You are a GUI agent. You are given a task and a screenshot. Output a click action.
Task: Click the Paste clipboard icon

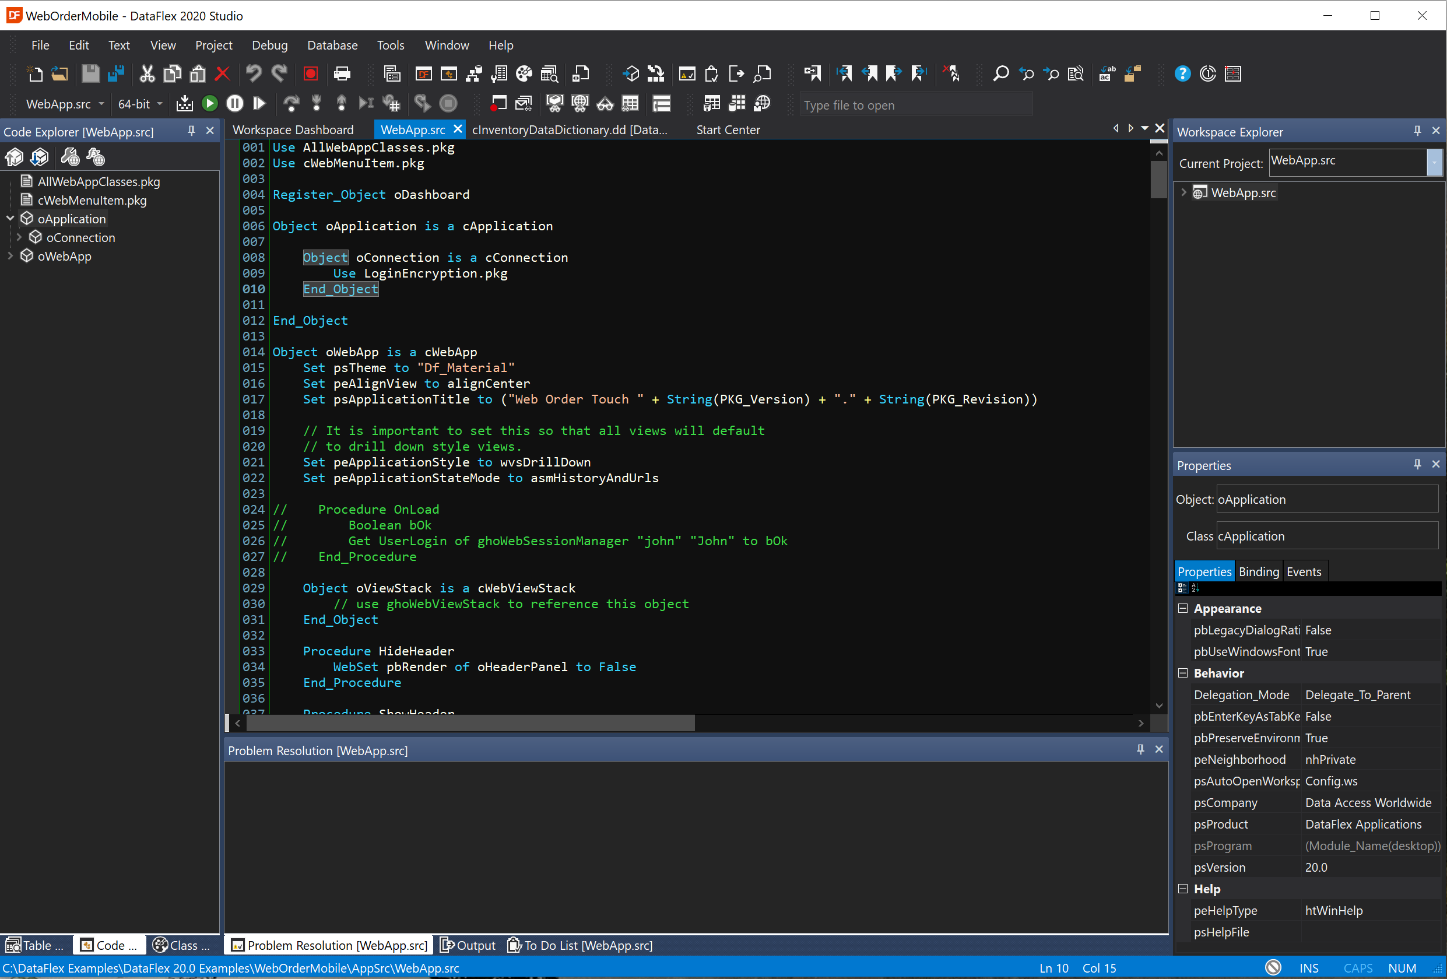(x=198, y=74)
